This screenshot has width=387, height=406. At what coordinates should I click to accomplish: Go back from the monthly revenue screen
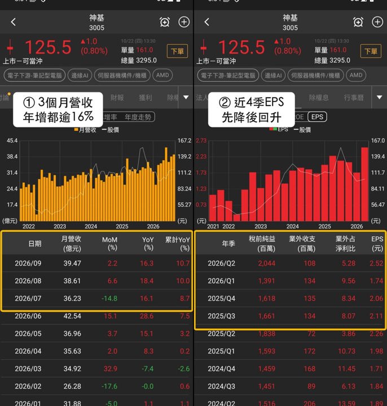tap(14, 22)
